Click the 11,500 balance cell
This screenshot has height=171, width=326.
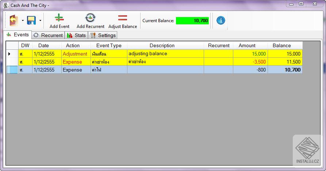[x=285, y=62]
